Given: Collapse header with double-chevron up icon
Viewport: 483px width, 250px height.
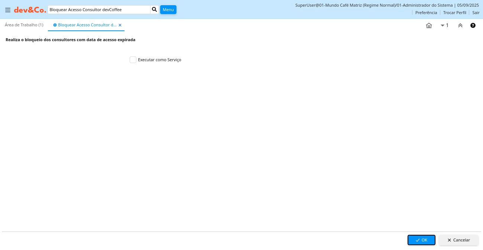Looking at the screenshot, I should (460, 26).
